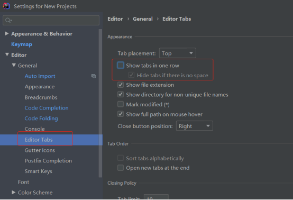Click Settings for New Projects title text

point(45,6)
